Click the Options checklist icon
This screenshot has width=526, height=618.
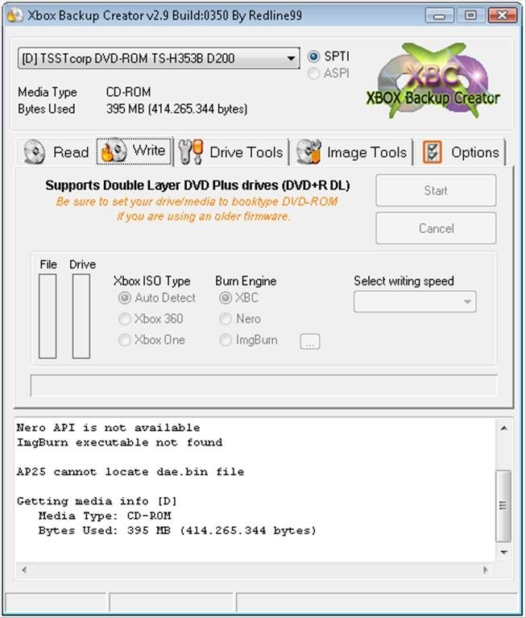433,151
